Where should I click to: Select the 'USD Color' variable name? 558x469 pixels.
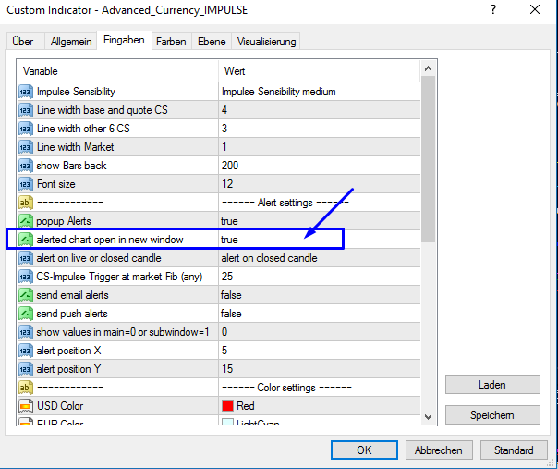pyautogui.click(x=60, y=406)
